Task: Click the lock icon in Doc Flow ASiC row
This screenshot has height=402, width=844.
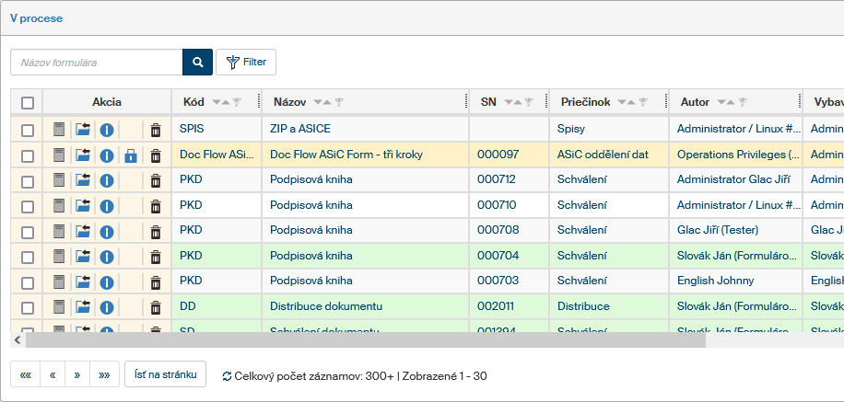Action: tap(131, 155)
